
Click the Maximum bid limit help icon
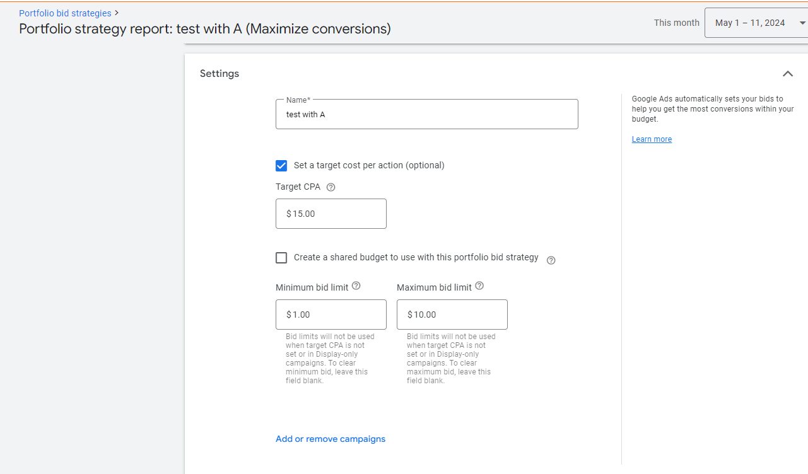tap(479, 286)
